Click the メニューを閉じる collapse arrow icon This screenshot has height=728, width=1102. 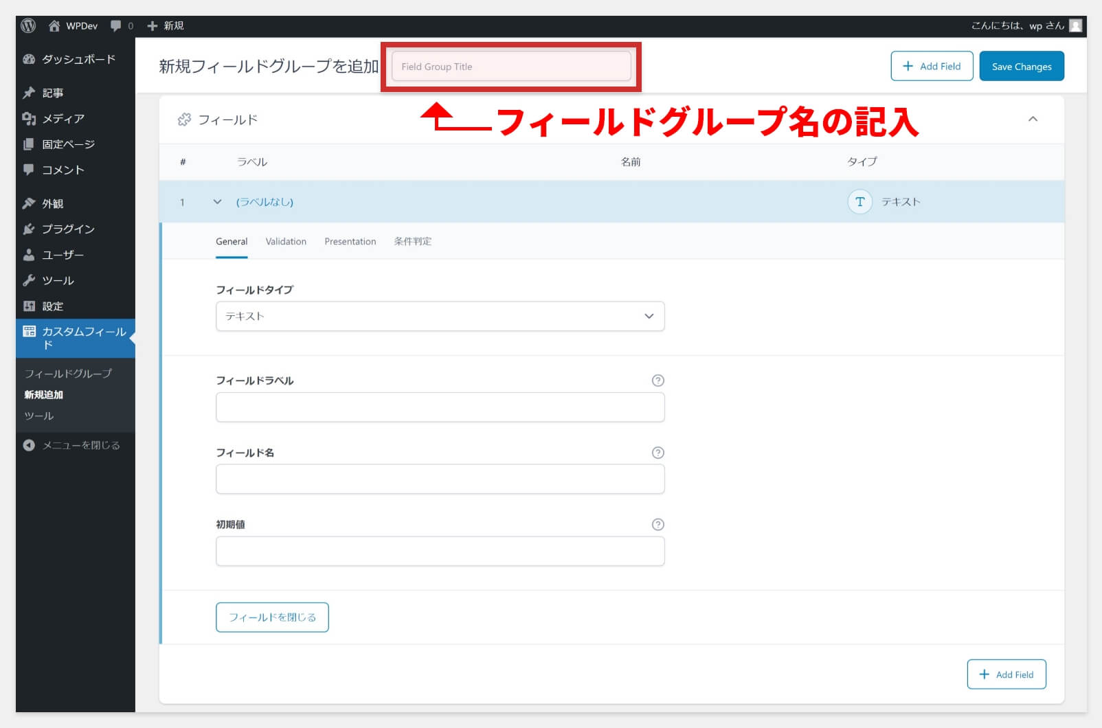pos(29,445)
